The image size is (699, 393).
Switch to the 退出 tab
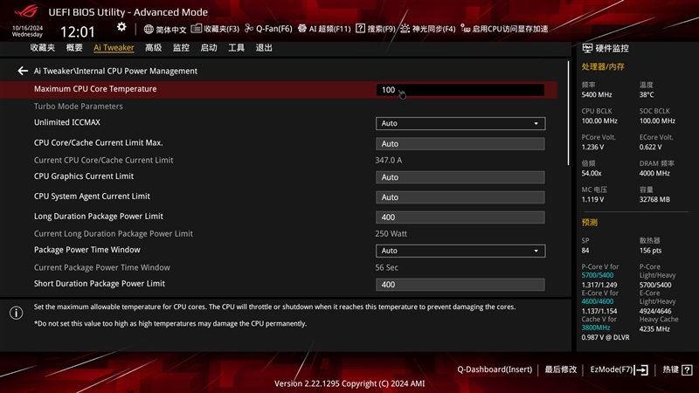pyautogui.click(x=264, y=48)
